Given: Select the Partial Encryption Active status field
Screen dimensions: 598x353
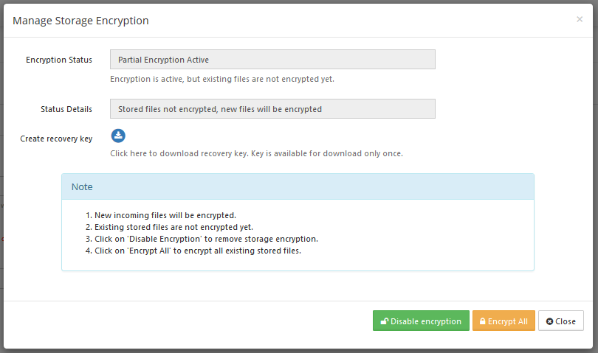Looking at the screenshot, I should (x=272, y=60).
